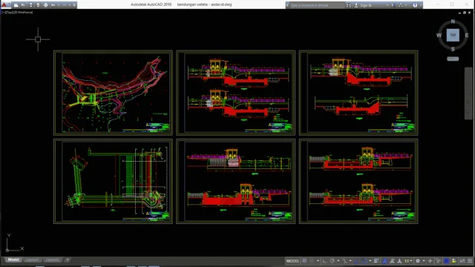The image size is (475, 267).
Task: Click the Save icon in quick access toolbar
Action: pos(30,5)
